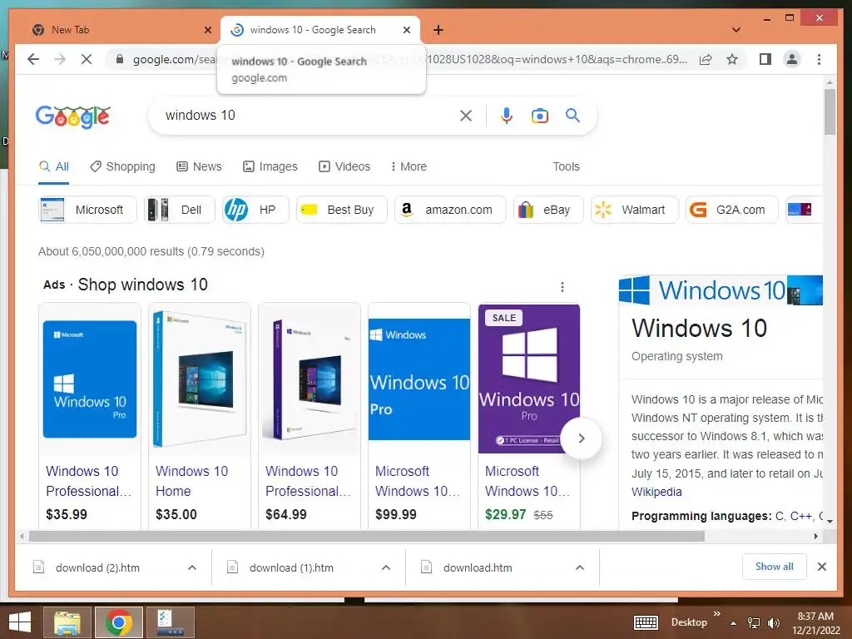Open the Windows 10 Home product image
This screenshot has height=639, width=852.
[x=200, y=379]
